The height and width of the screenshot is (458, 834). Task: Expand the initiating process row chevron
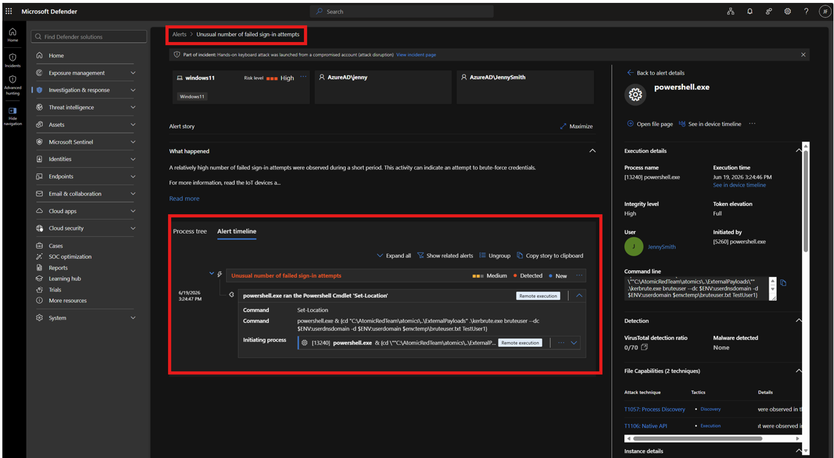[x=573, y=343]
